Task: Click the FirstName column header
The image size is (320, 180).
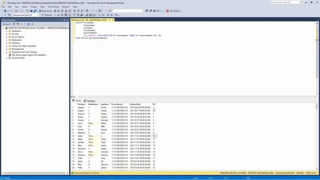Action: pos(81,104)
